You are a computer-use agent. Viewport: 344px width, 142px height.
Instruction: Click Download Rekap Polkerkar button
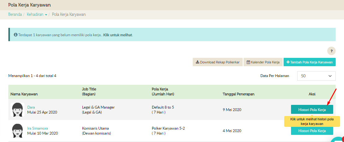coord(217,62)
